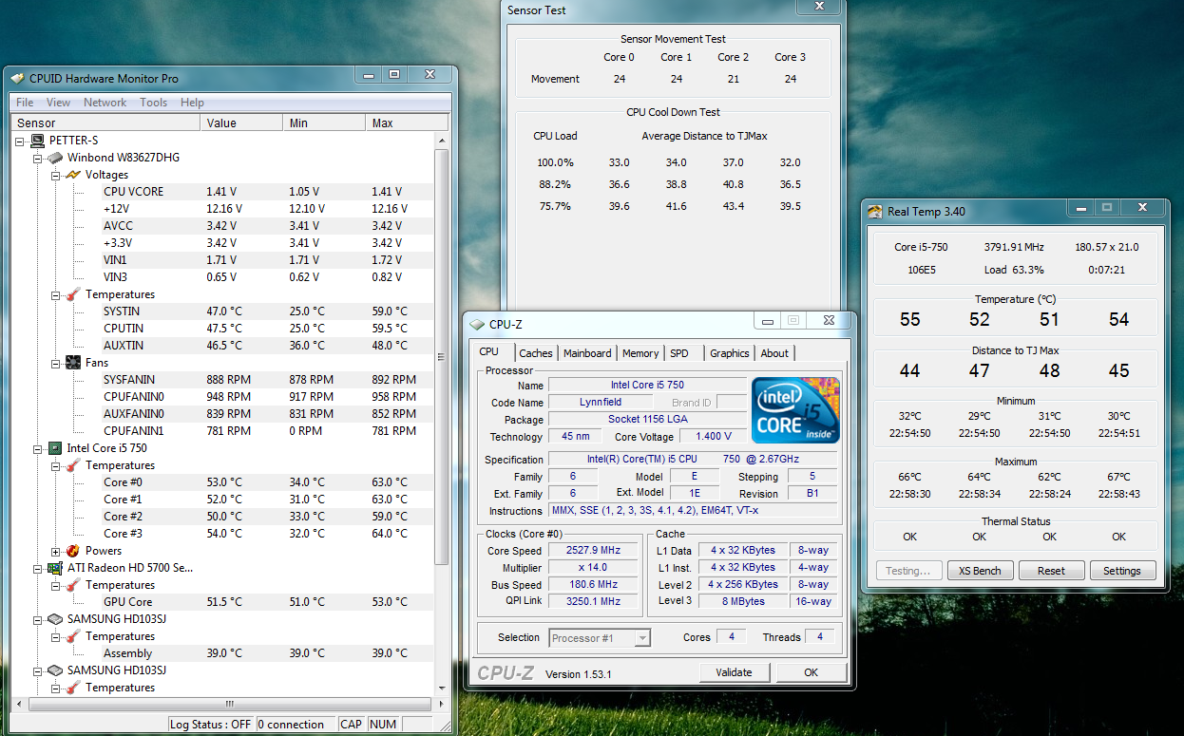Click the 3791.91 MHz reading in Real Temp
This screenshot has height=736, width=1184.
[1013, 247]
